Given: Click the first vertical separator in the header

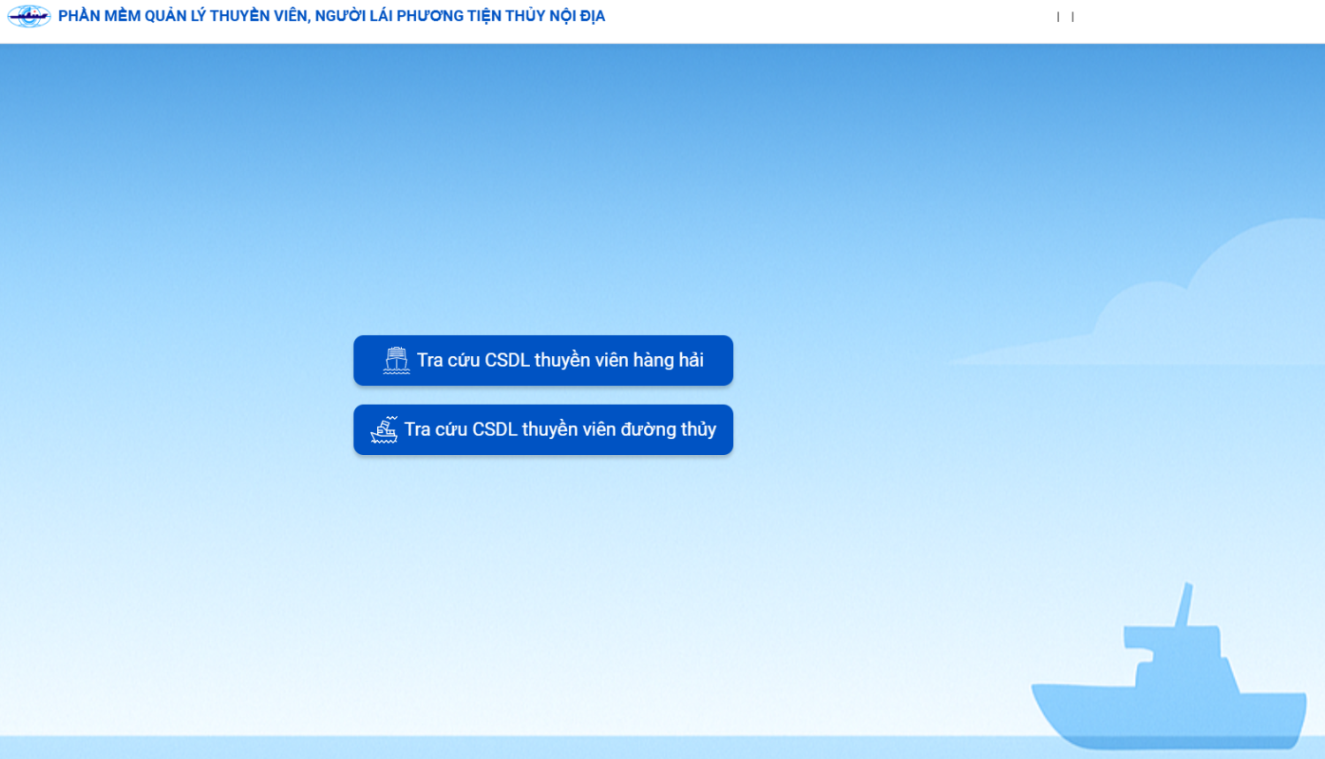Looking at the screenshot, I should 1058,17.
